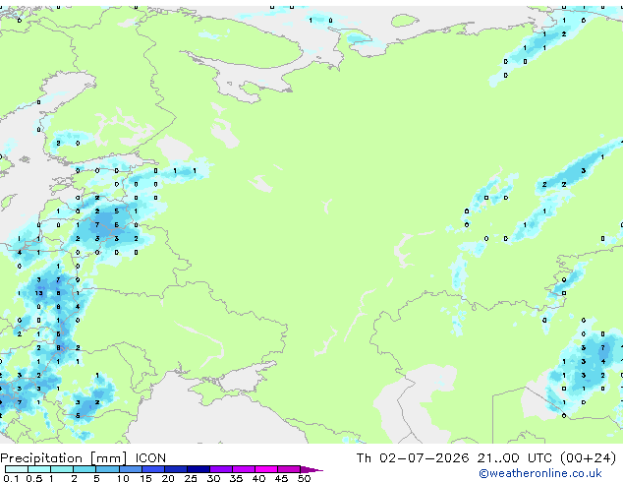
Task: Click the '45' legend label
Action: click(281, 478)
